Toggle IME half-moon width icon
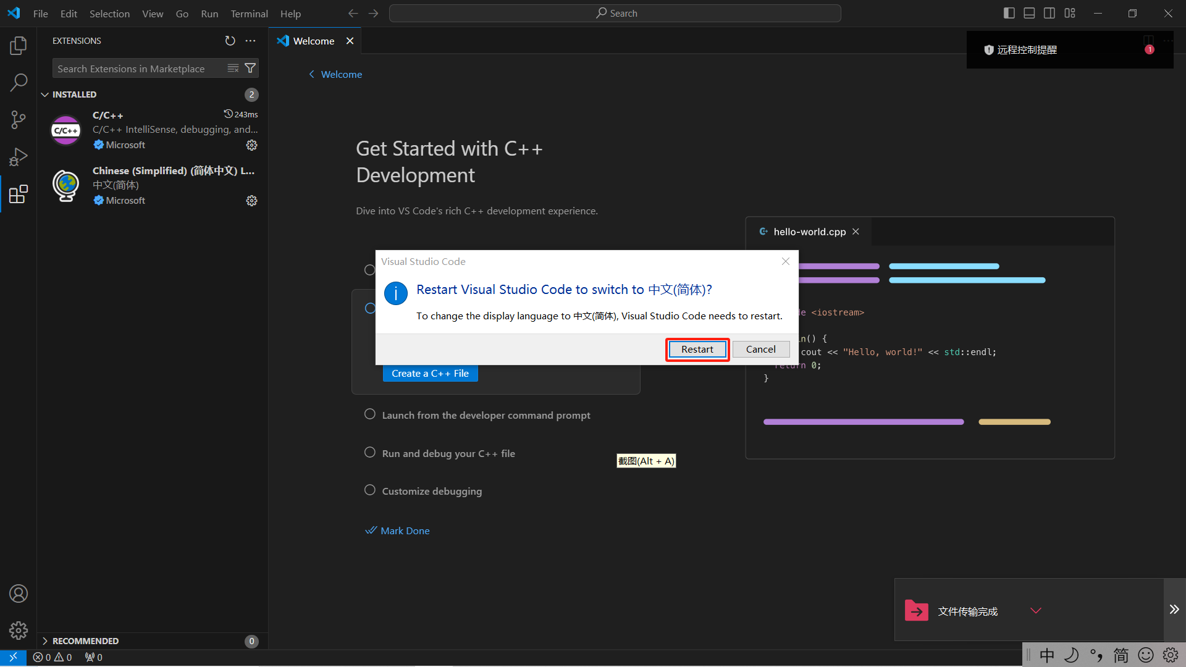 coord(1072,655)
